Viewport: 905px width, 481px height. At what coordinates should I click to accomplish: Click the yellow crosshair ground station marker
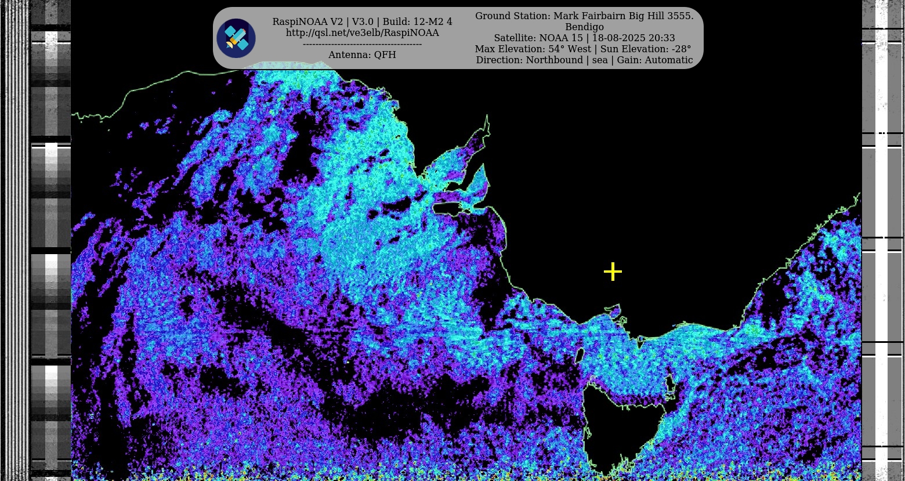pyautogui.click(x=613, y=272)
